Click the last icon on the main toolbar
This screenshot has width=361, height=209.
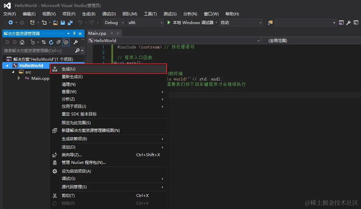(x=356, y=23)
